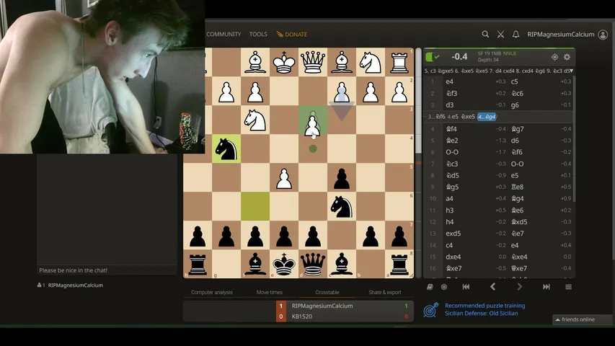The width and height of the screenshot is (615, 346).
Task: Switch to the Move times tab
Action: coord(270,292)
